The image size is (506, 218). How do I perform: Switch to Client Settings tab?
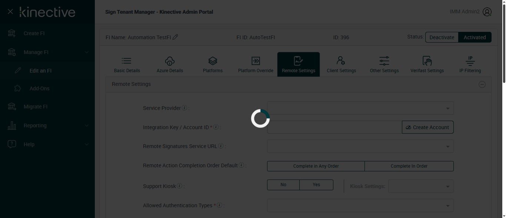coord(341,64)
